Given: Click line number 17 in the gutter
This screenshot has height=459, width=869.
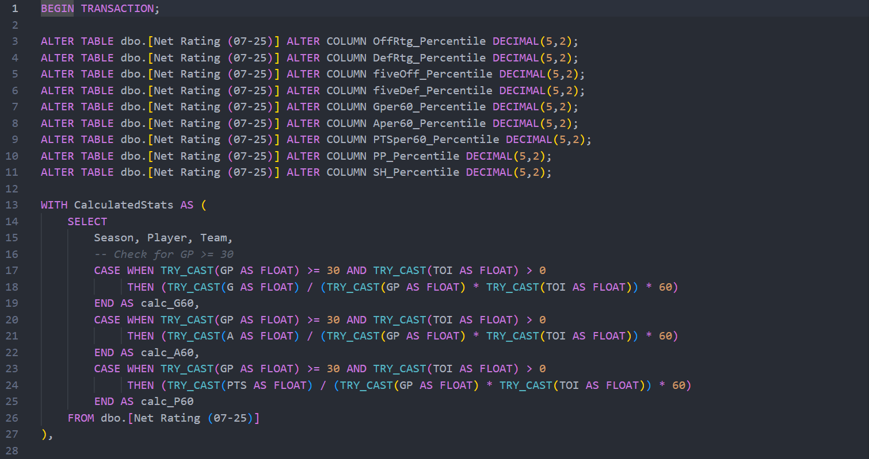Looking at the screenshot, I should tap(12, 271).
